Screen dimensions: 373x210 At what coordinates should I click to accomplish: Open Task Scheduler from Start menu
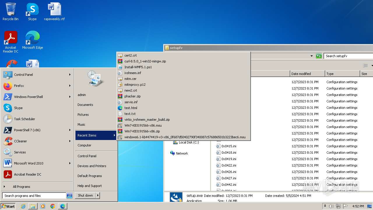tap(37, 119)
